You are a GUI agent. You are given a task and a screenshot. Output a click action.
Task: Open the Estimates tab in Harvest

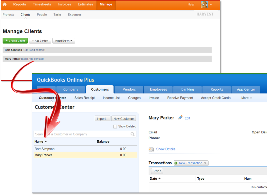(85, 4)
